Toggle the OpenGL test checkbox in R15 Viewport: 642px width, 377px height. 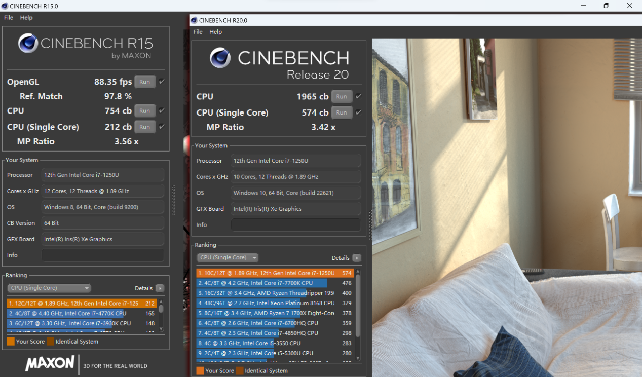[x=162, y=82]
